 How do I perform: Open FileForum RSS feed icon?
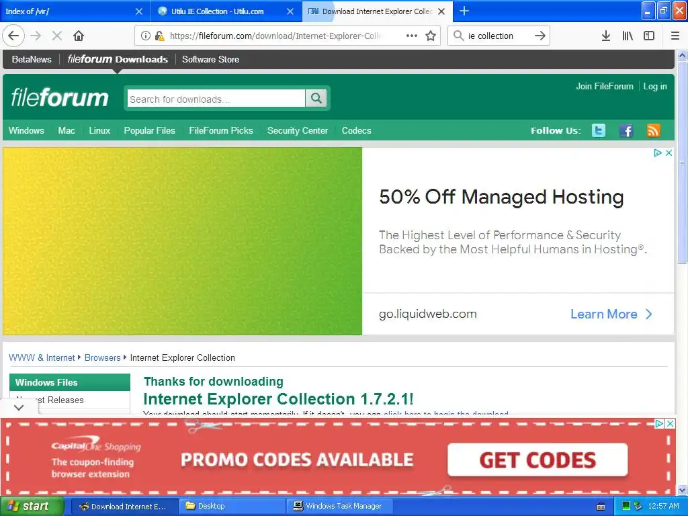coord(653,131)
